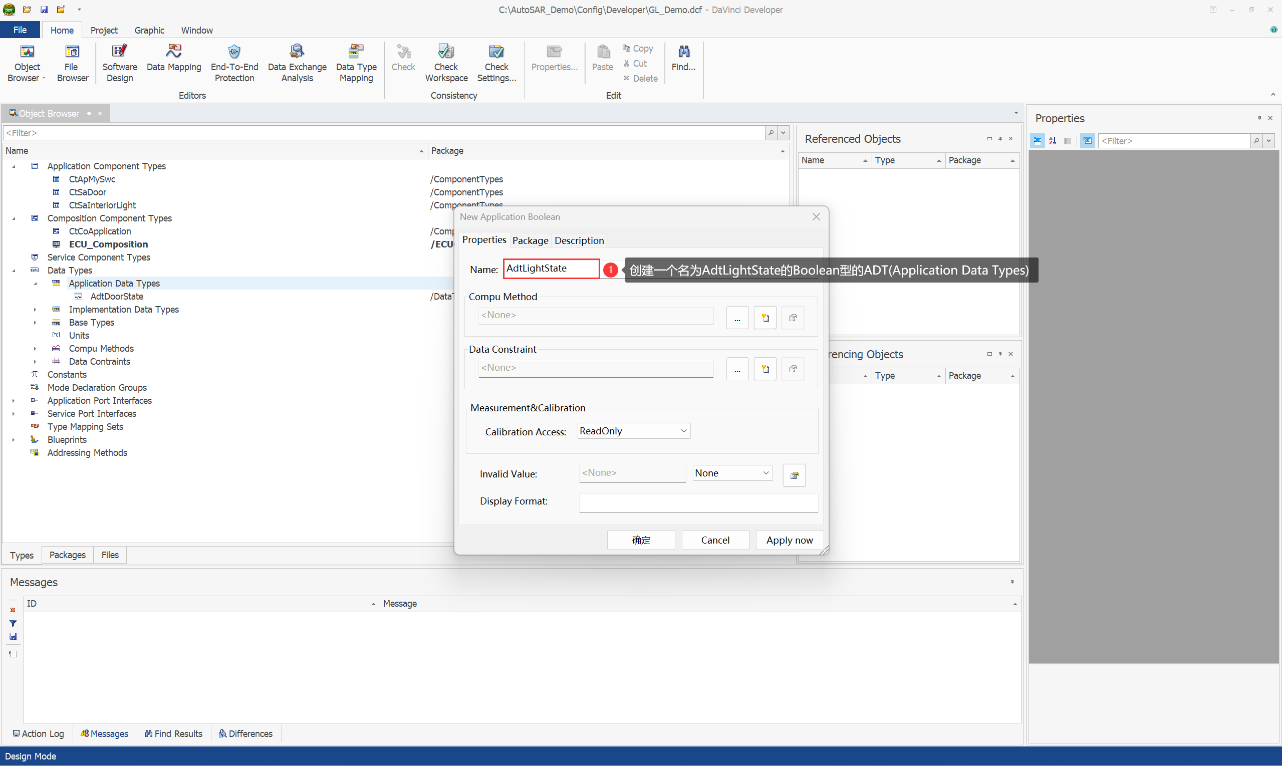Open Data Exchange Analysis tool
This screenshot has width=1282, height=766.
coord(297,64)
